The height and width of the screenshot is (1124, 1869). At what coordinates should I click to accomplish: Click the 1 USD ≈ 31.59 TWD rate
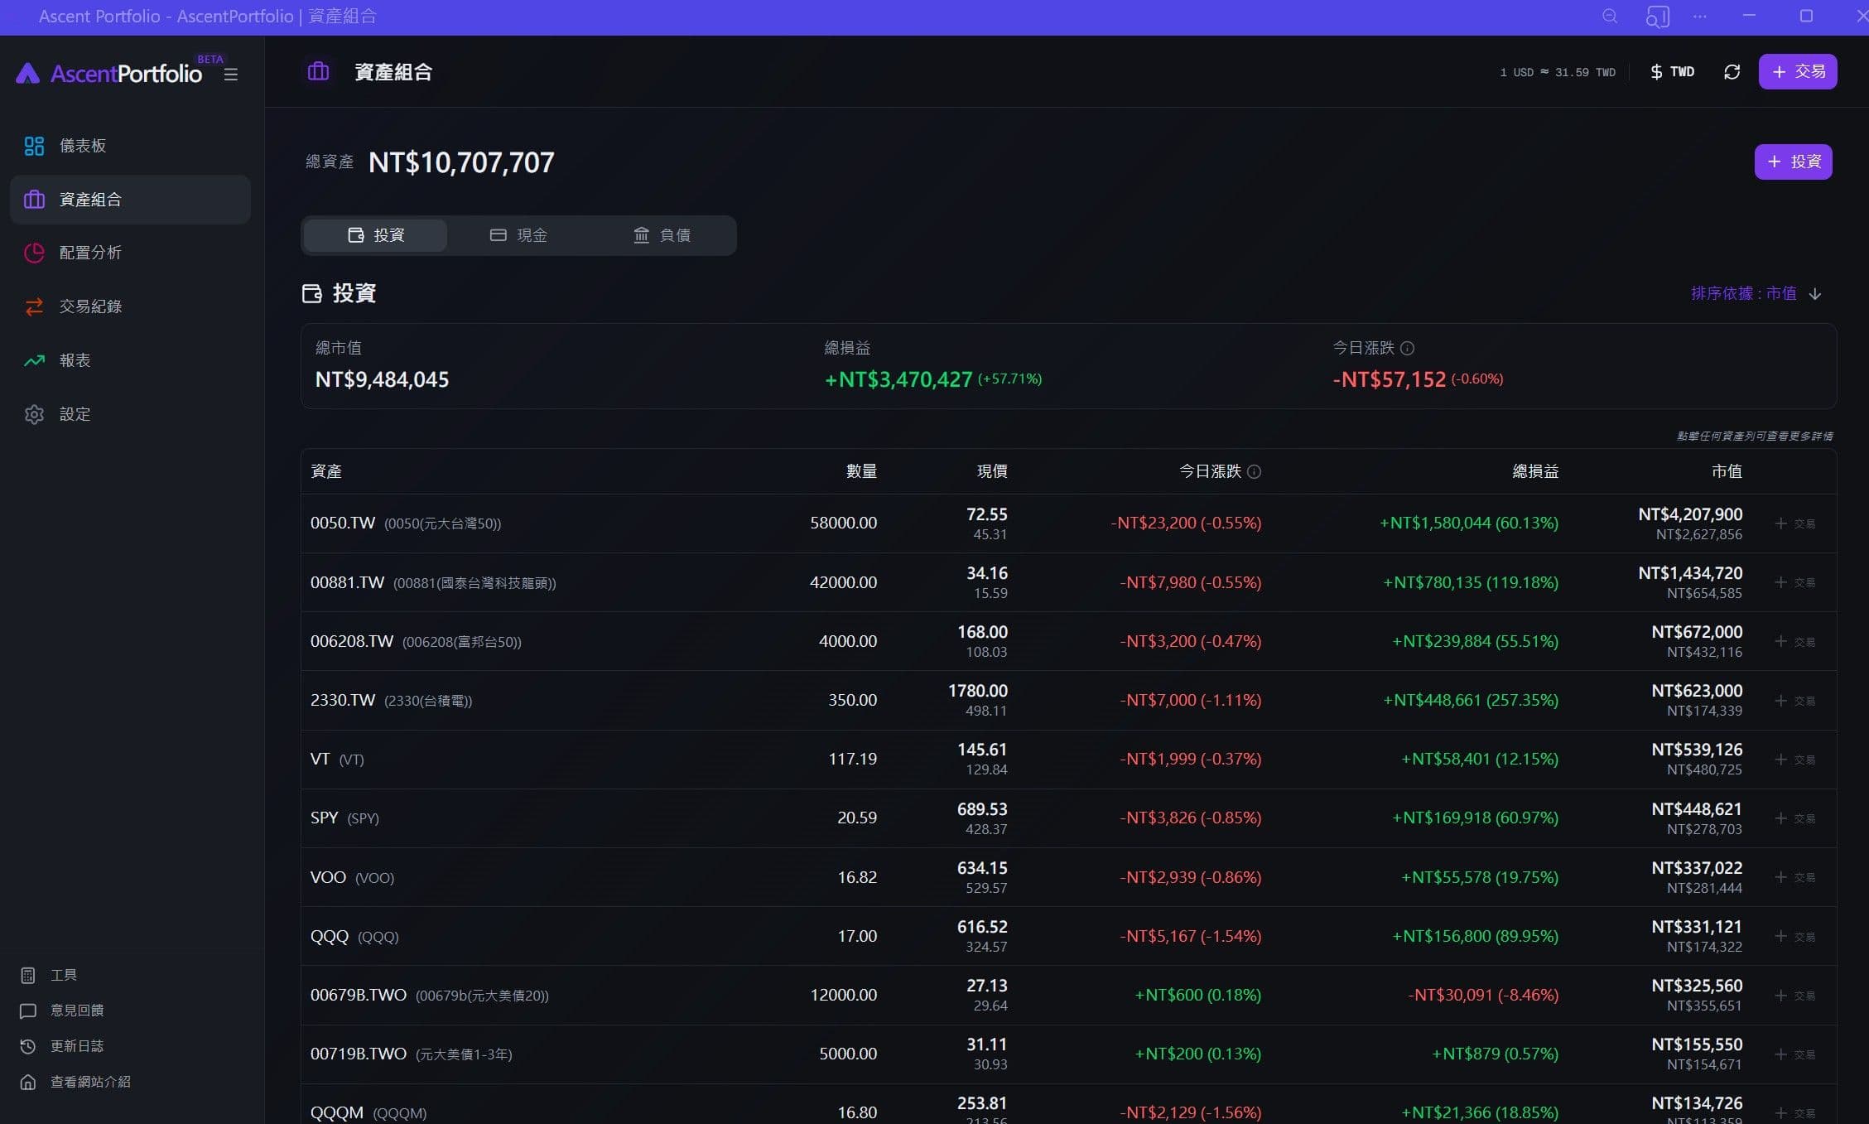1558,73
